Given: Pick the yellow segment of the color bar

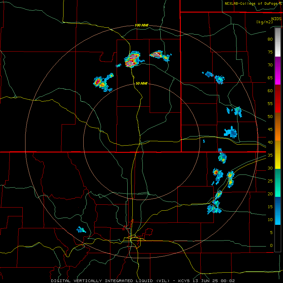Looking at the screenshot, I should (278, 155).
